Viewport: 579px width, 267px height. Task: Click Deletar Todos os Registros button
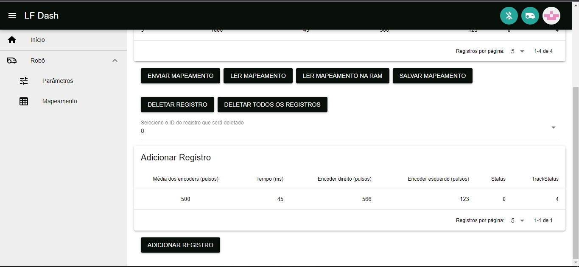tap(272, 105)
